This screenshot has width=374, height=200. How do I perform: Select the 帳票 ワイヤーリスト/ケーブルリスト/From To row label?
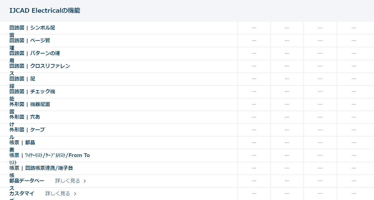50,156
